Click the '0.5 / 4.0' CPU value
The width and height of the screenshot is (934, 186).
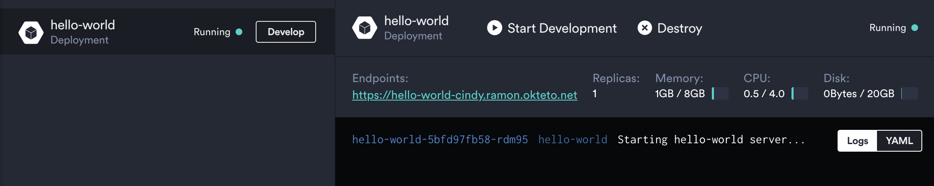click(x=764, y=93)
